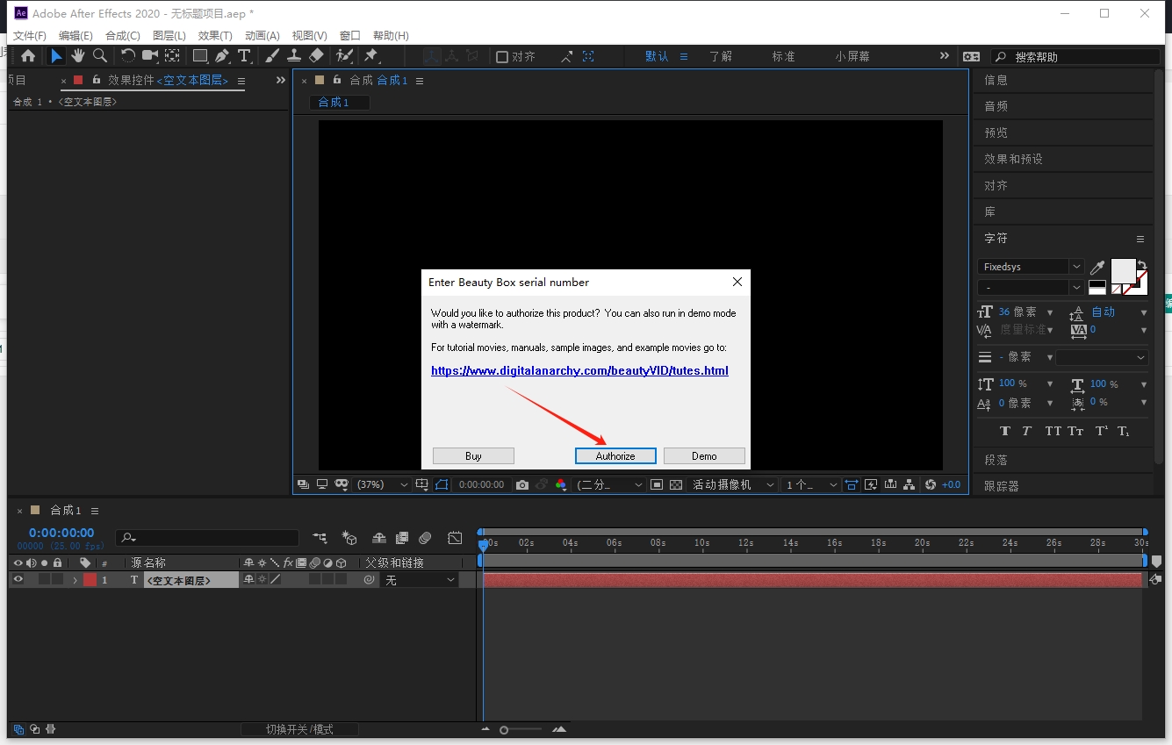Expand layer 1 properties with arrow
Image resolution: width=1172 pixels, height=745 pixels.
coord(75,580)
